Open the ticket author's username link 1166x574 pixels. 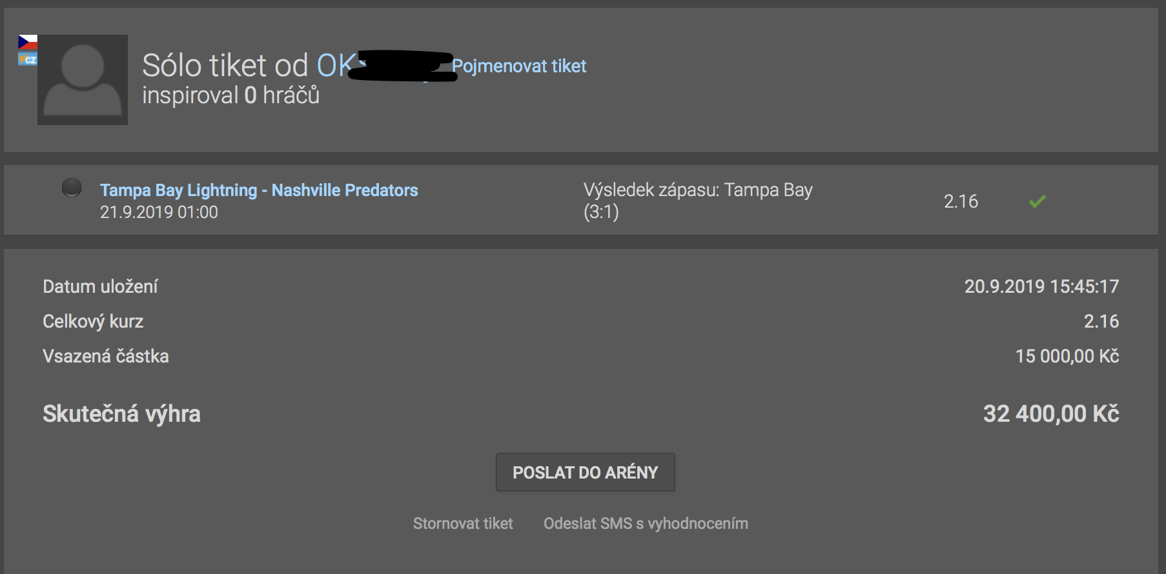[x=385, y=65]
